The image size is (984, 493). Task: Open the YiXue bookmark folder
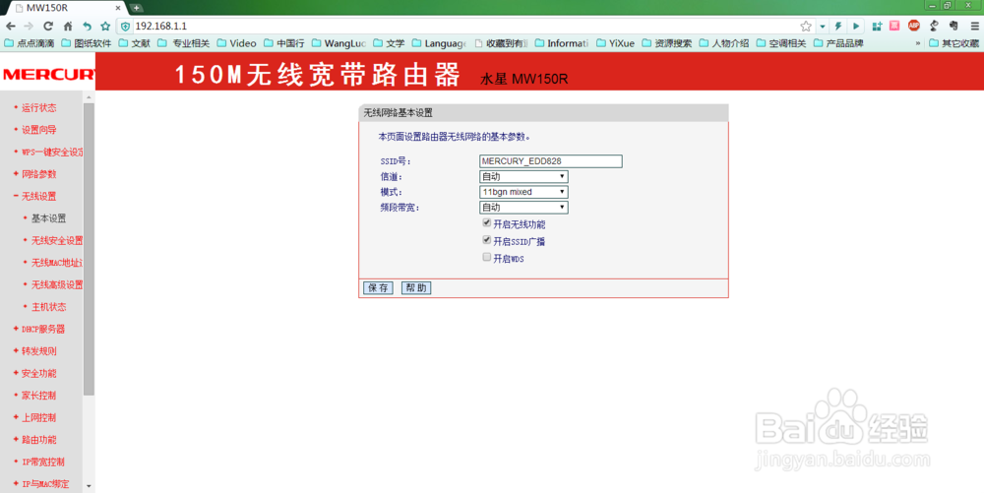(x=616, y=43)
